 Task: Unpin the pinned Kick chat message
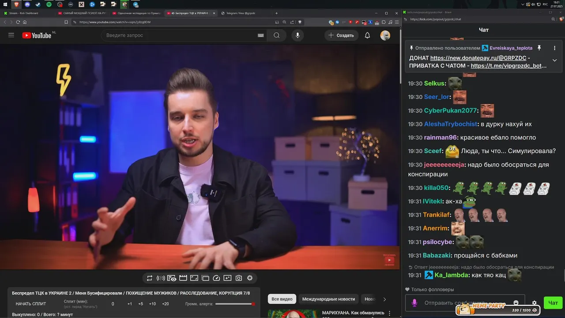pos(539,48)
